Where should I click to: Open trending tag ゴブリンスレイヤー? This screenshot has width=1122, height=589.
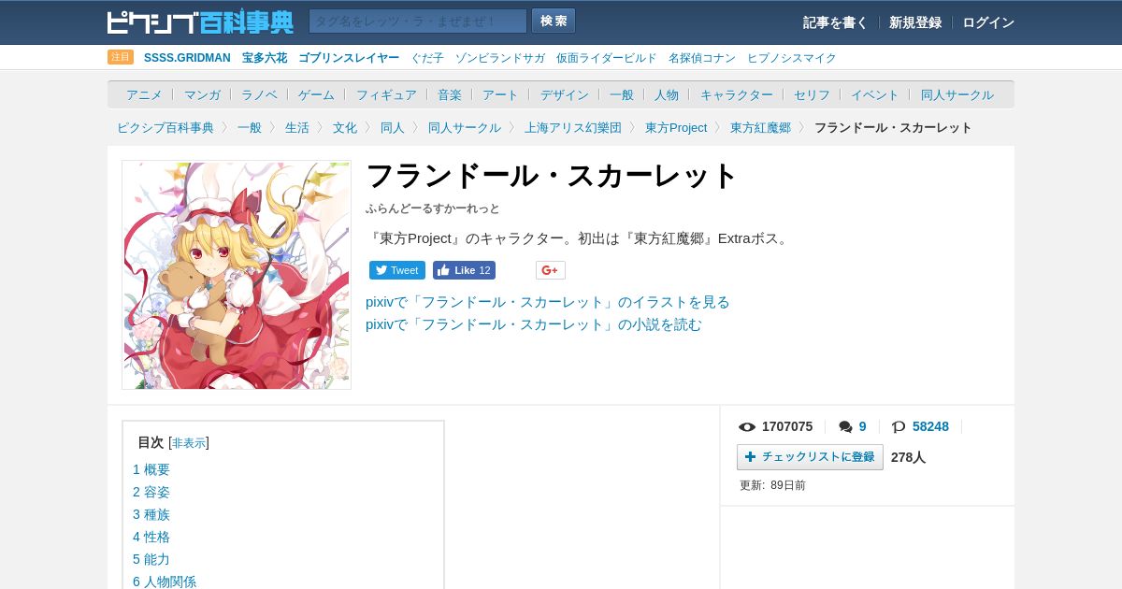pos(349,58)
